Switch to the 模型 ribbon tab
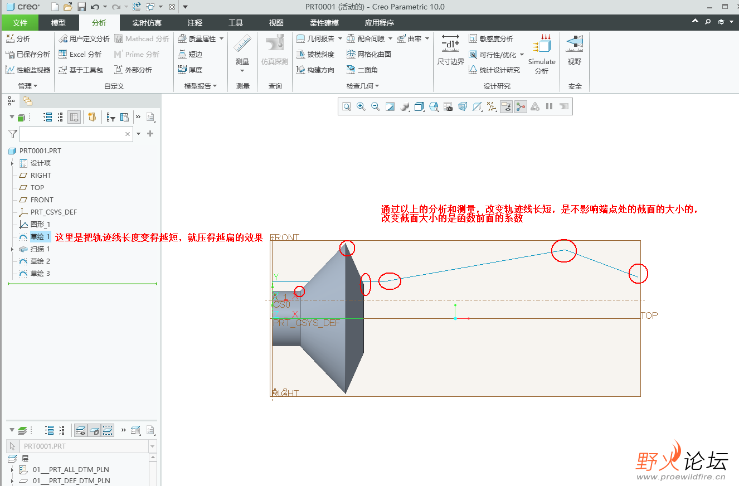This screenshot has height=486, width=739. pos(59,23)
